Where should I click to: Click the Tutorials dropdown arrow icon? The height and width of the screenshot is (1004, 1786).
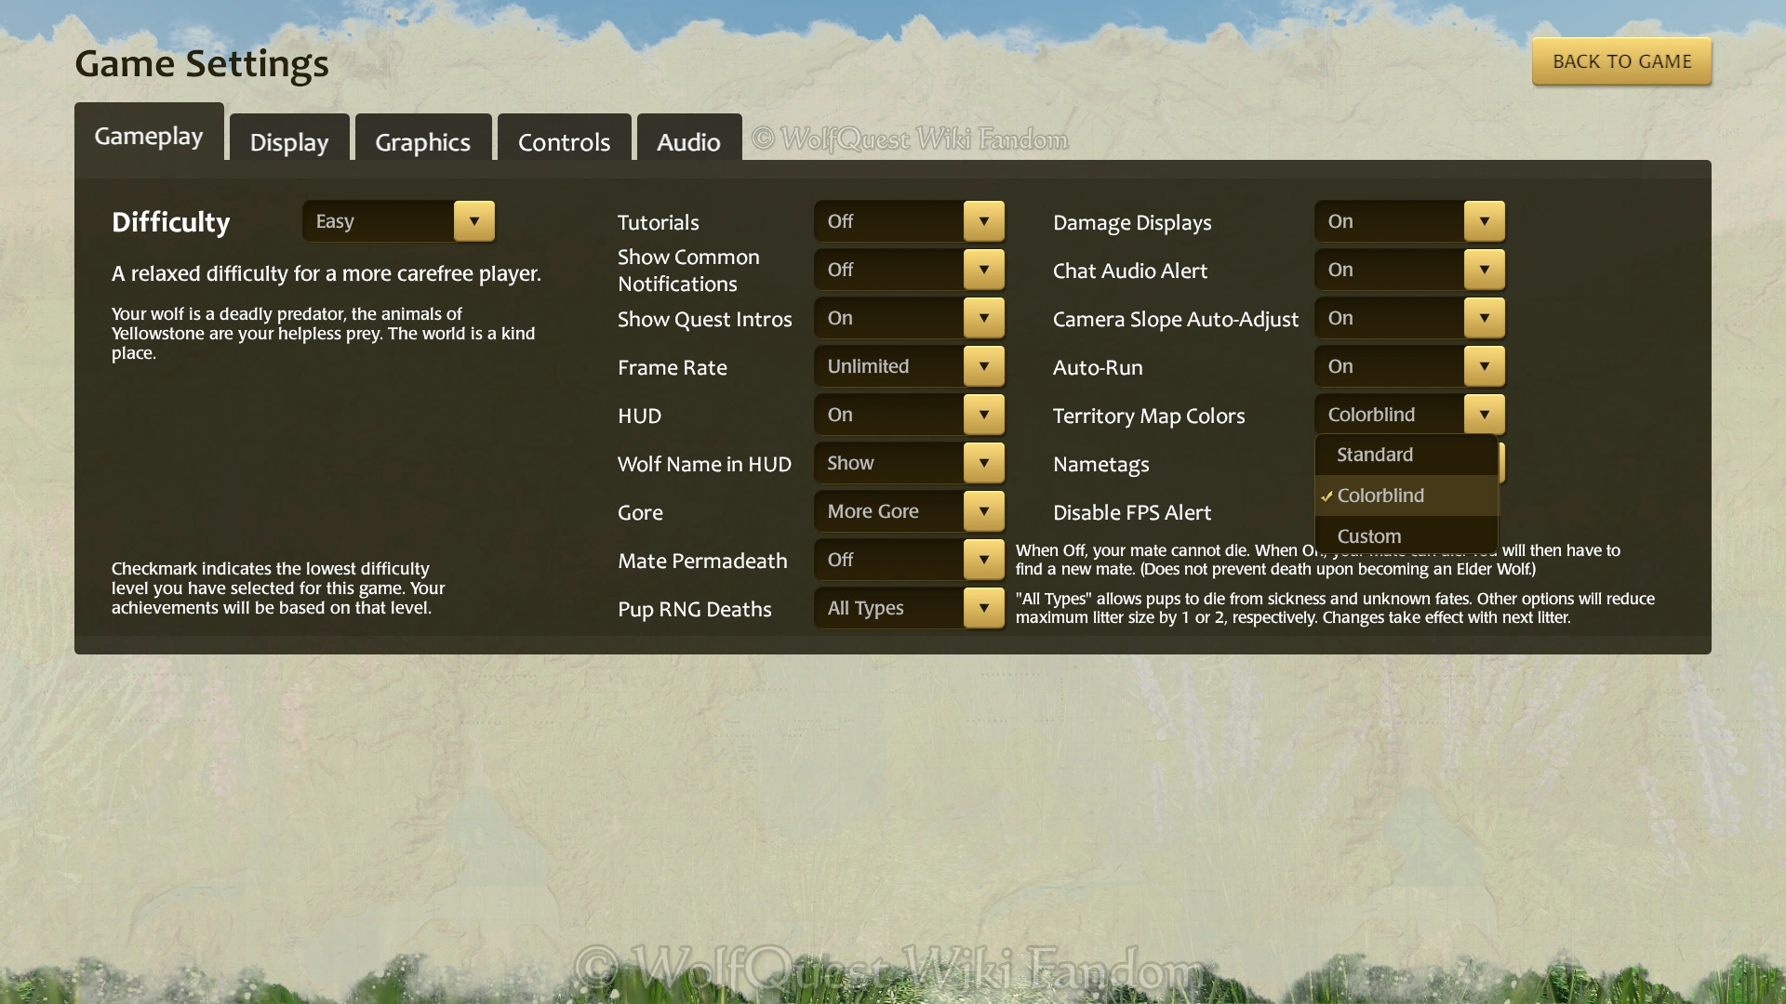(983, 221)
